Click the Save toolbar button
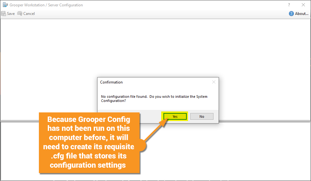The width and height of the screenshot is (311, 181). [x=8, y=14]
